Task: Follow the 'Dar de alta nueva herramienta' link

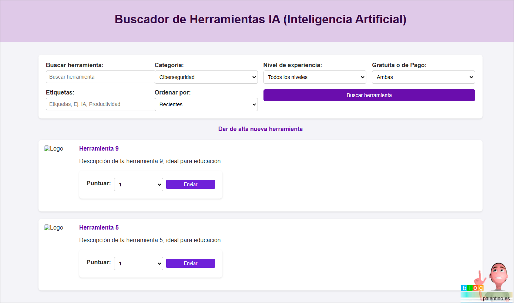Action: pos(261,129)
